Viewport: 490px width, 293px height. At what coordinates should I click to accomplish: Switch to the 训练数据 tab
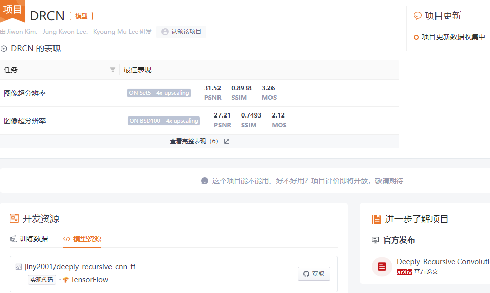(29, 239)
